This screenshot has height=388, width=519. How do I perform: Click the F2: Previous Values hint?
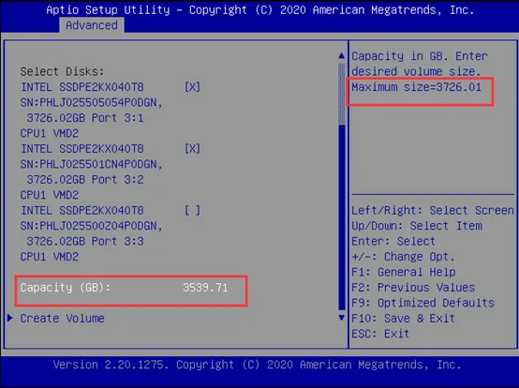413,288
